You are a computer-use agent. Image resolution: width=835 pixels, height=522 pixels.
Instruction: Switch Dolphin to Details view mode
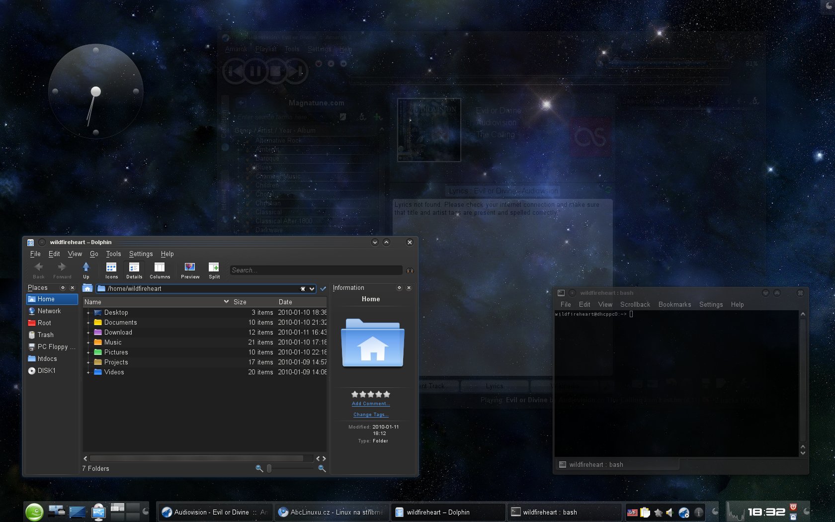point(134,270)
